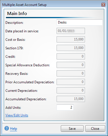Click the Close button

coord(95,129)
